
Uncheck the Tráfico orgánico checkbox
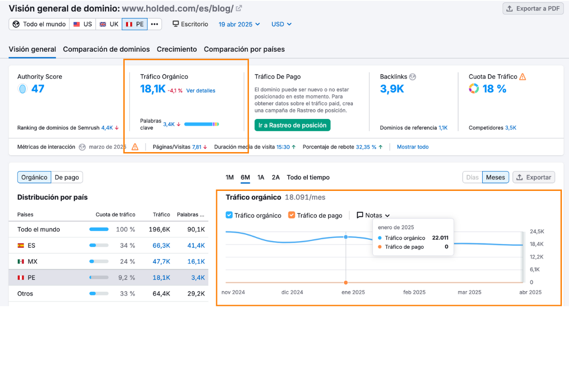point(229,215)
